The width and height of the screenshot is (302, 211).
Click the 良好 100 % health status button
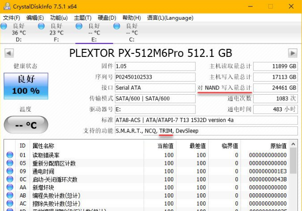pyautogui.click(x=26, y=86)
